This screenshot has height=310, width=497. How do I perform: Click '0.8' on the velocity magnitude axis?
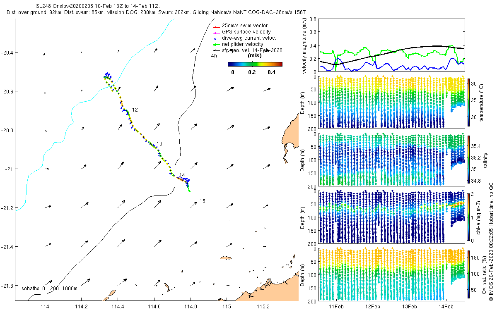(313, 19)
